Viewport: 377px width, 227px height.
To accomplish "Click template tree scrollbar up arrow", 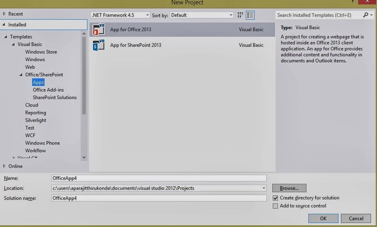I will (84, 34).
